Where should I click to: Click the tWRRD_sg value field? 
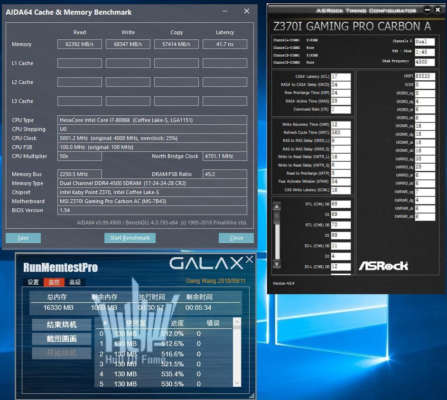pos(425,159)
